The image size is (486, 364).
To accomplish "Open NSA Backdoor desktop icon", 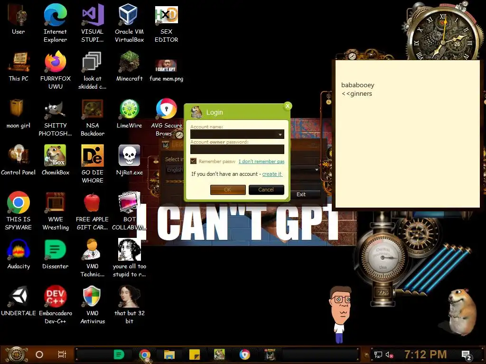I will (93, 118).
